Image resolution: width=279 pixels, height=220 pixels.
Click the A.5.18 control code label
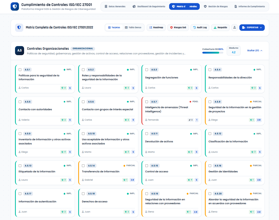click(91, 194)
